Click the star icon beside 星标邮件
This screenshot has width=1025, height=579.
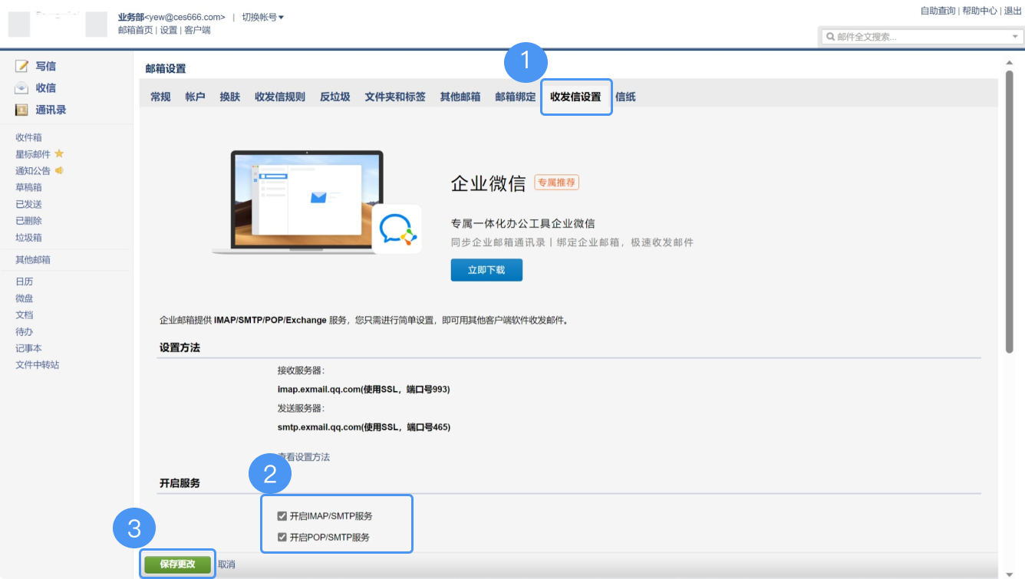click(59, 153)
